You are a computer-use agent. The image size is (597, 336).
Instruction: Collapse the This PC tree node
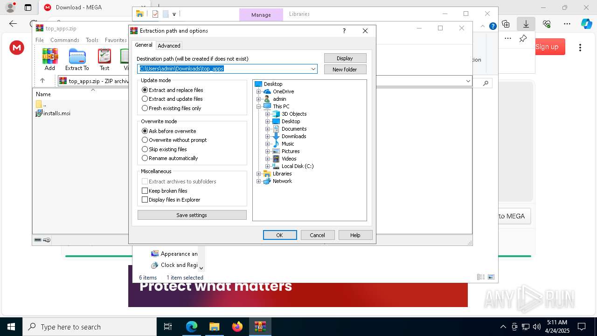259,106
